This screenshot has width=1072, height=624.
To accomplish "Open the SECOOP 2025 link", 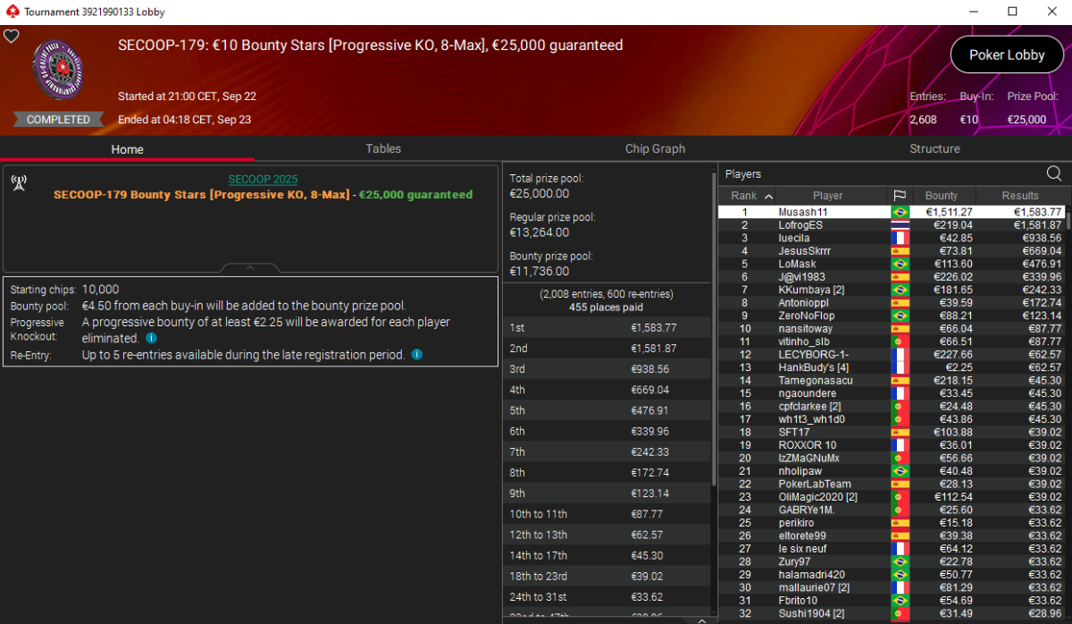I will pyautogui.click(x=263, y=179).
